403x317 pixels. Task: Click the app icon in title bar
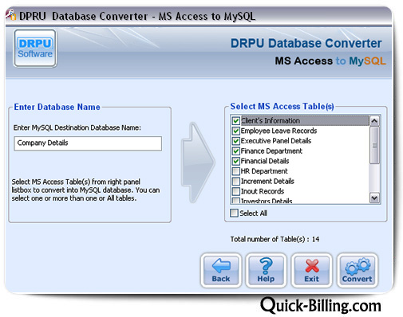[11, 15]
